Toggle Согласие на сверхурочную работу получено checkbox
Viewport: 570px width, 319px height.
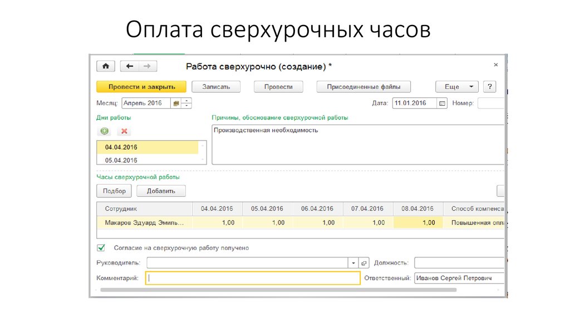click(x=101, y=248)
